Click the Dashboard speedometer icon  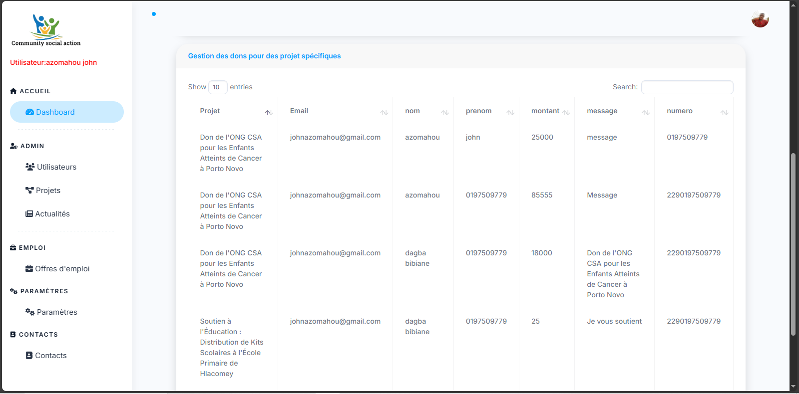tap(29, 112)
